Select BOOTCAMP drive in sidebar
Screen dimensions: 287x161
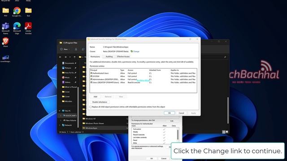click(x=70, y=115)
